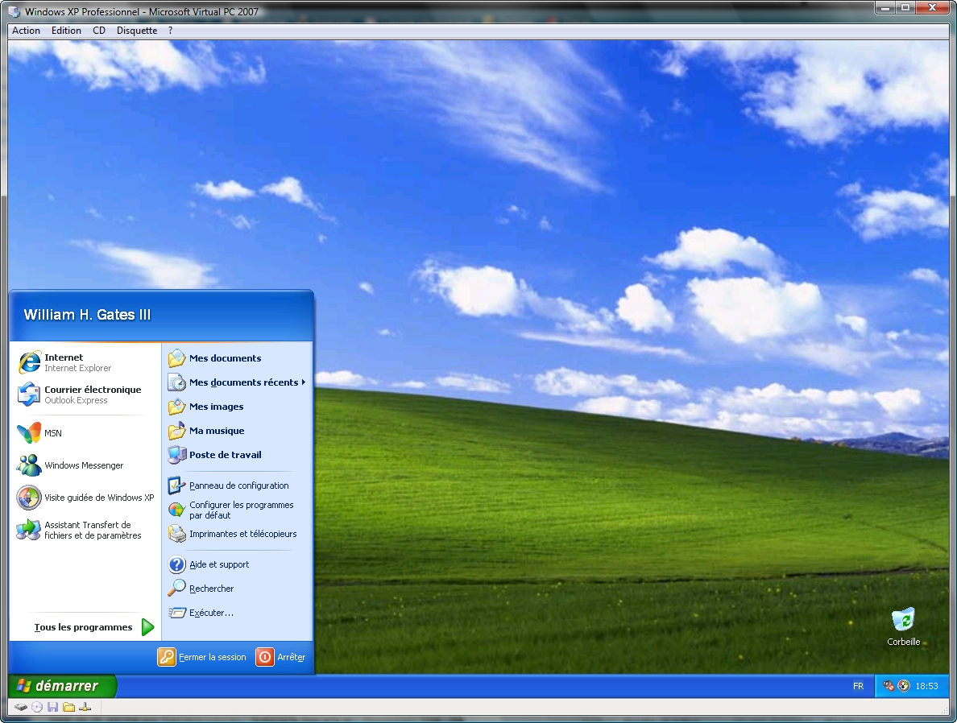Click the network adapter icon in Virtual PC status bar

pyautogui.click(x=85, y=707)
